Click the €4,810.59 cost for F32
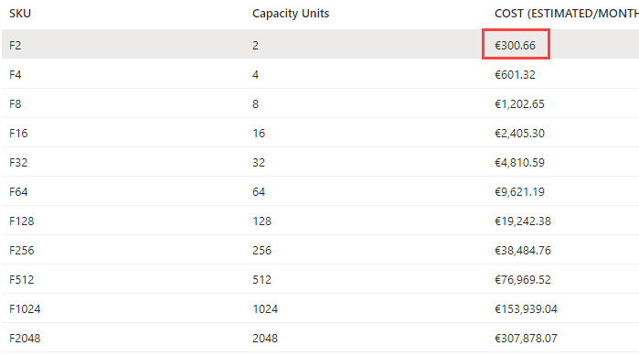Image resolution: width=639 pixels, height=356 pixels. pyautogui.click(x=519, y=163)
